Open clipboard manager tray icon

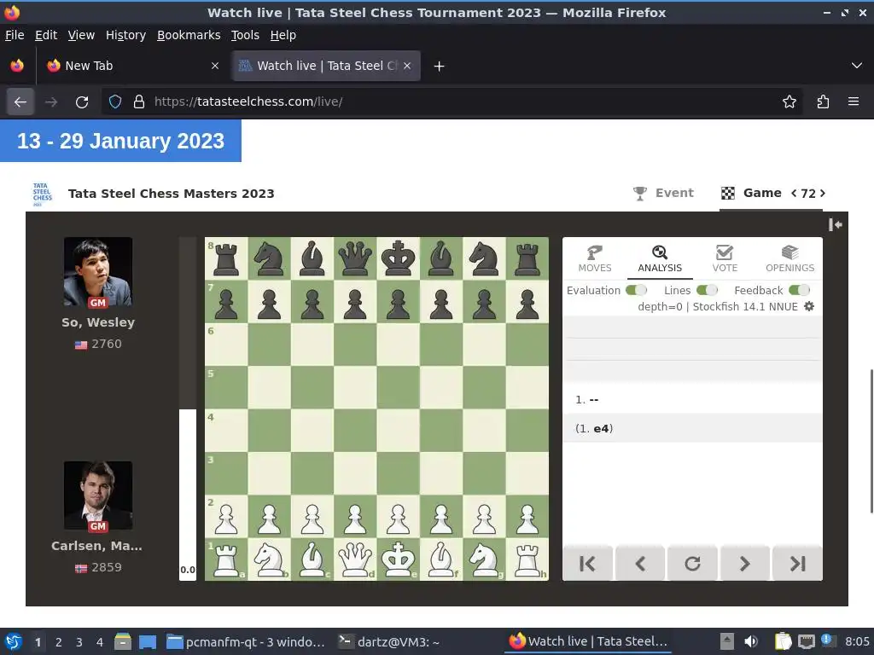coord(783,641)
